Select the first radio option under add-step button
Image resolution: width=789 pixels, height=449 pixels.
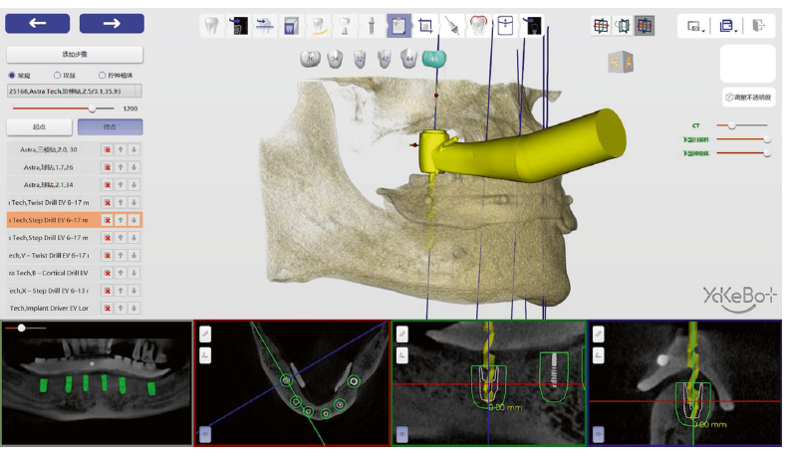(x=12, y=76)
